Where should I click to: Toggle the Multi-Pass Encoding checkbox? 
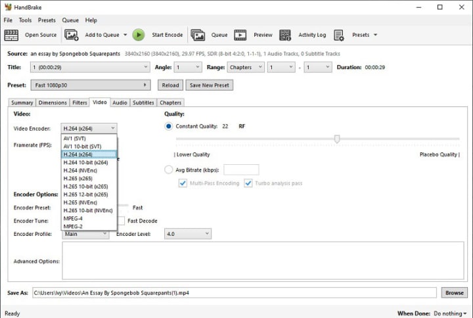[x=183, y=183]
